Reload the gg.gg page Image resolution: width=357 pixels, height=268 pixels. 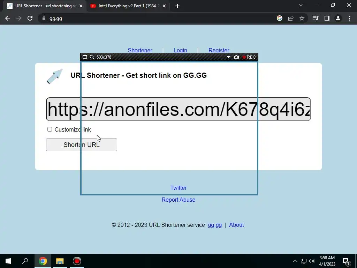[30, 18]
